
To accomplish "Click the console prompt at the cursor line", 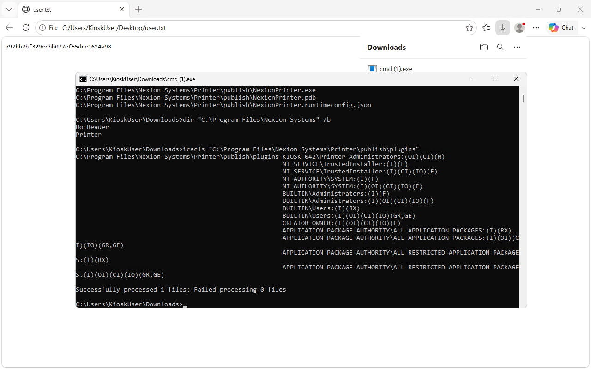I will coord(131,304).
